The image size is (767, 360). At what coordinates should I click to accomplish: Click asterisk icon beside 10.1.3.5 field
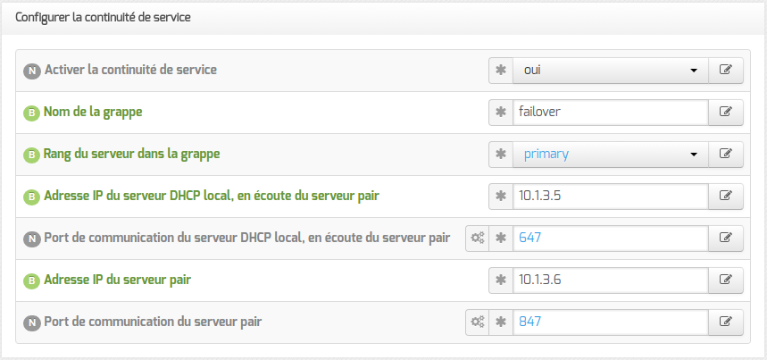tap(501, 197)
